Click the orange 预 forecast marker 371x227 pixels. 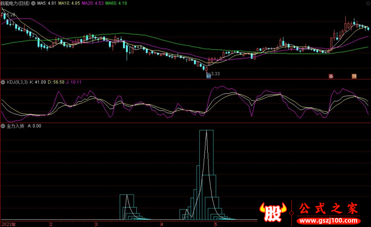point(354,76)
